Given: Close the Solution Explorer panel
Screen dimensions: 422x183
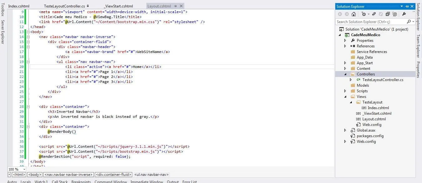Looking at the screenshot, I should click(412, 6).
